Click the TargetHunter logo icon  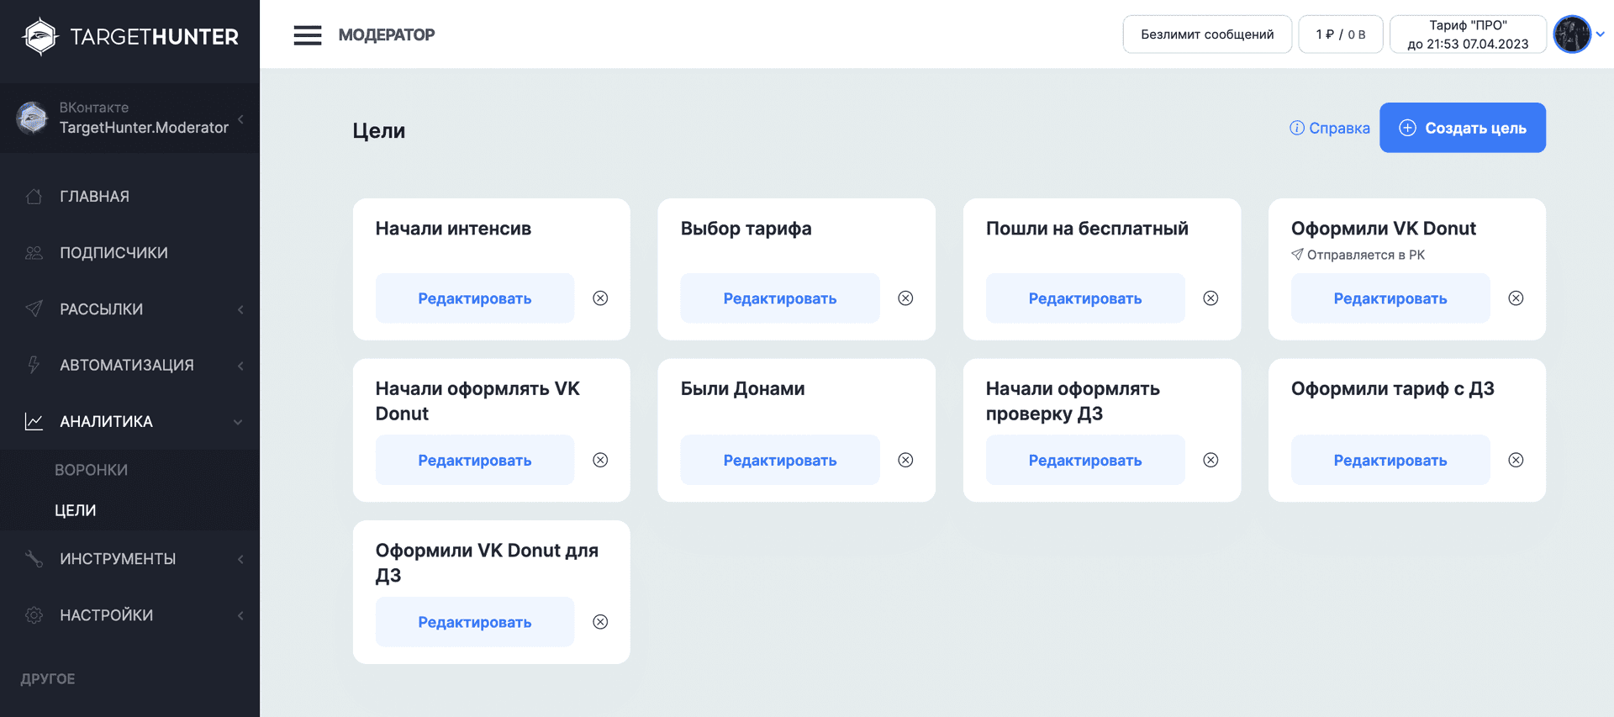[x=40, y=36]
